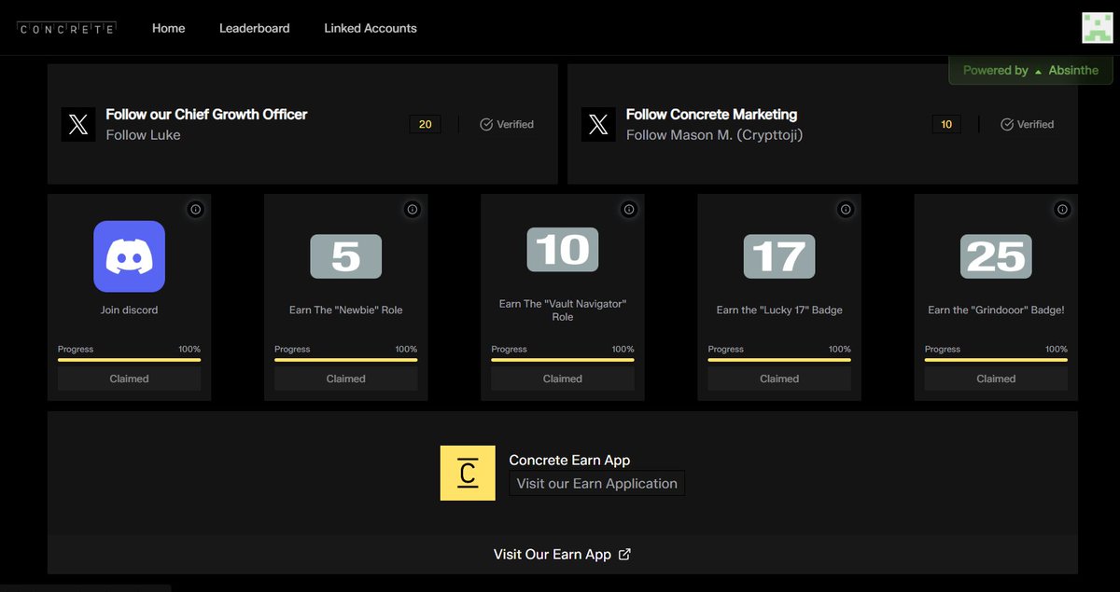Click 'Earn the "Lucky 17" Badge' label
This screenshot has width=1120, height=592.
click(779, 310)
